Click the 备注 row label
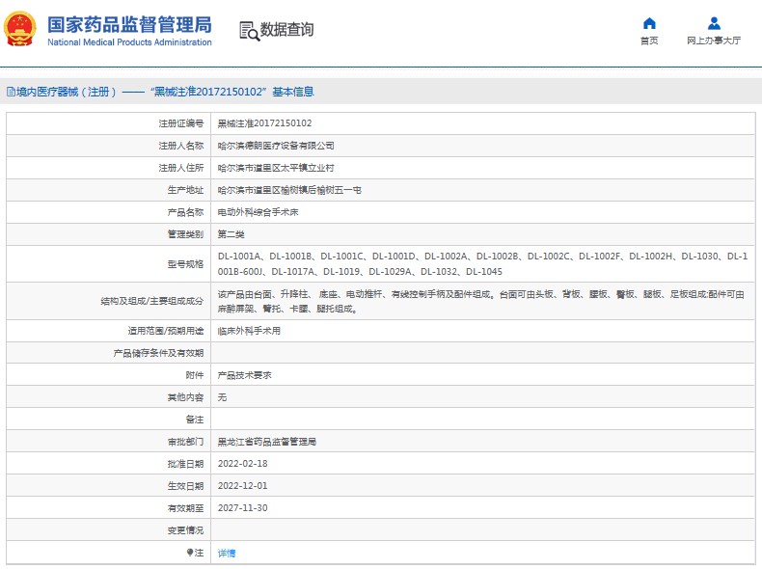Viewport: 762px width, 569px height. 195,420
